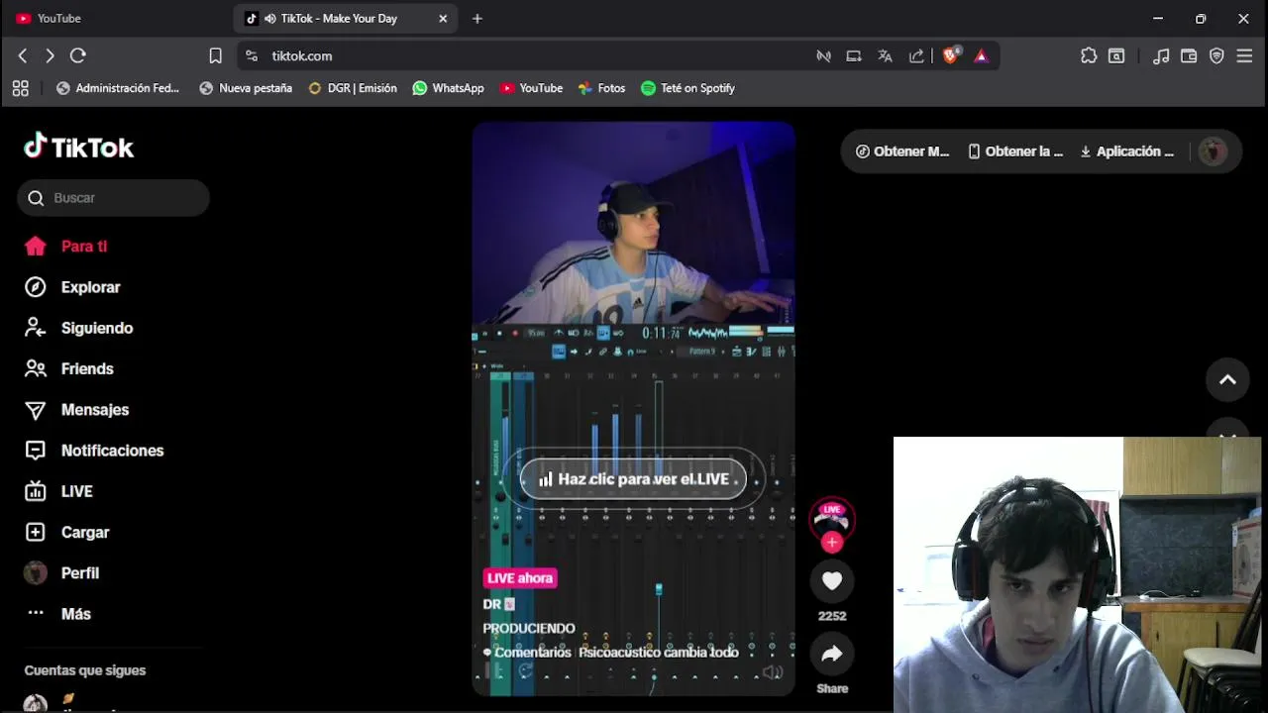
Task: Click the Obtener la ... button
Action: coord(1015,152)
